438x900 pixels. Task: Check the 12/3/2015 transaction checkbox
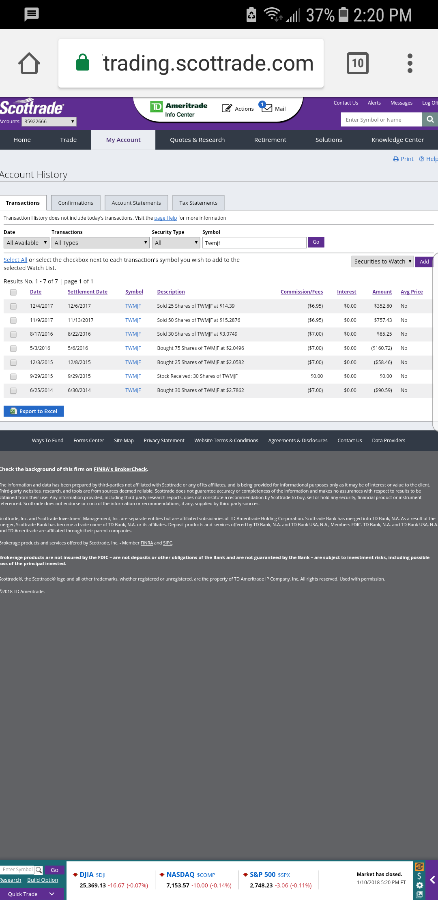pyautogui.click(x=13, y=362)
